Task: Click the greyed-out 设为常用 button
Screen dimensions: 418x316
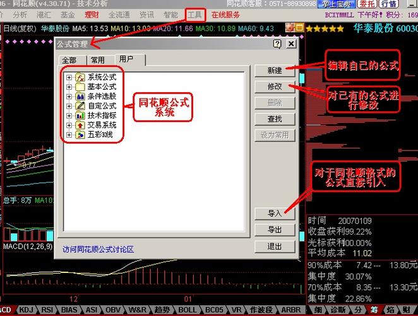Action: (x=275, y=135)
